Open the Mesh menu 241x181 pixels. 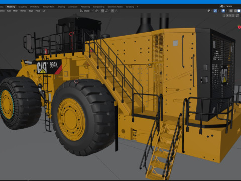(x=16, y=11)
